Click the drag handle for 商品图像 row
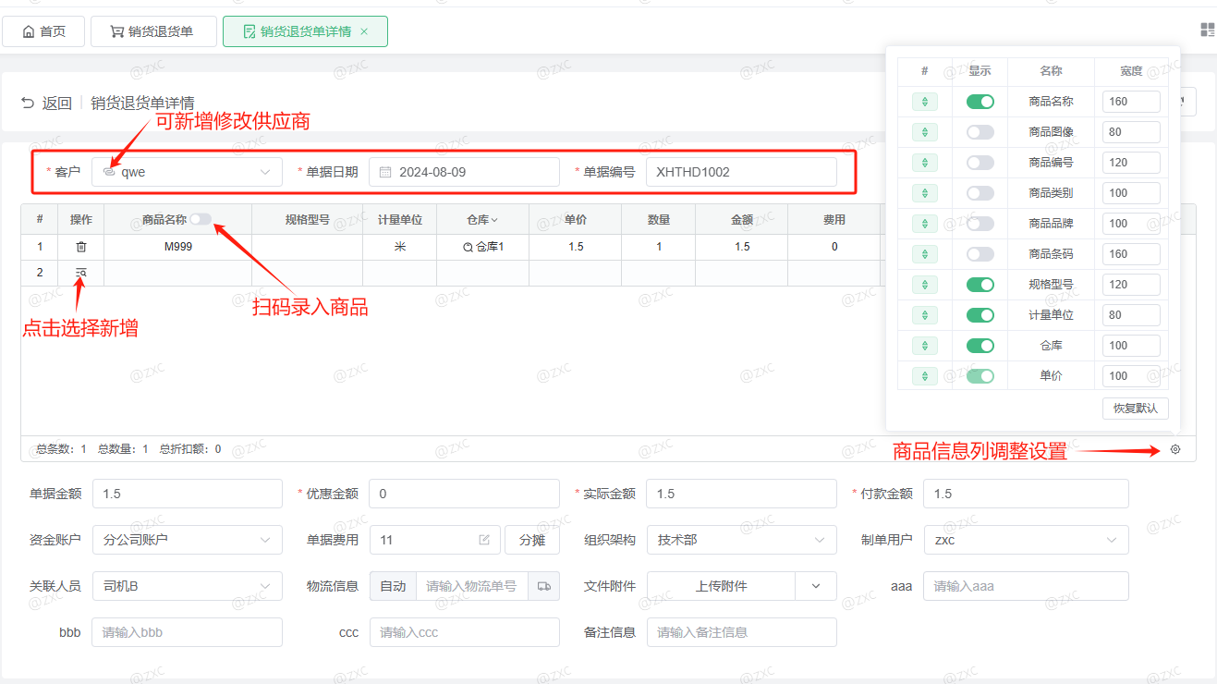 pos(924,132)
